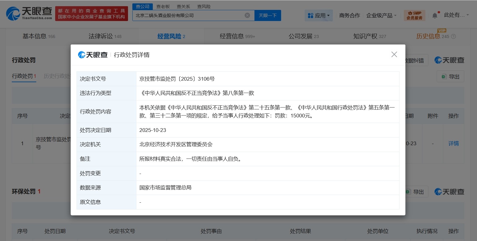Open the 应用 dropdown menu
The width and height of the screenshot is (477, 241).
point(321,15)
